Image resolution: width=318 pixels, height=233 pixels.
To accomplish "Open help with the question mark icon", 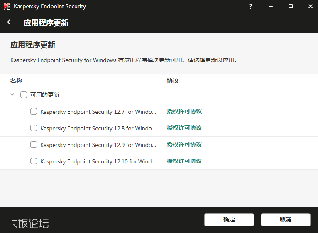I will pyautogui.click(x=250, y=6).
